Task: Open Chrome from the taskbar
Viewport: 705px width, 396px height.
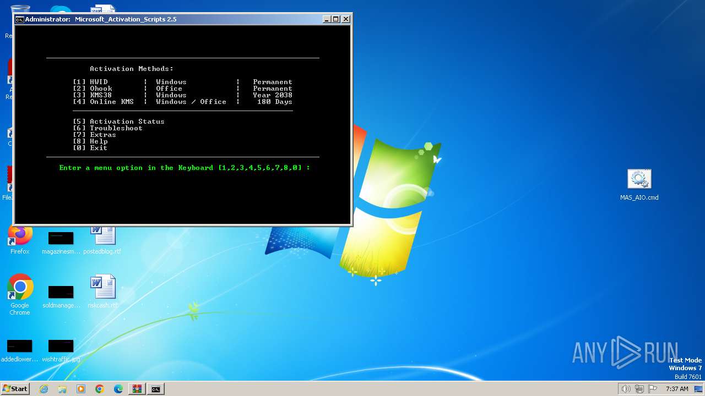Action: pyautogui.click(x=100, y=389)
